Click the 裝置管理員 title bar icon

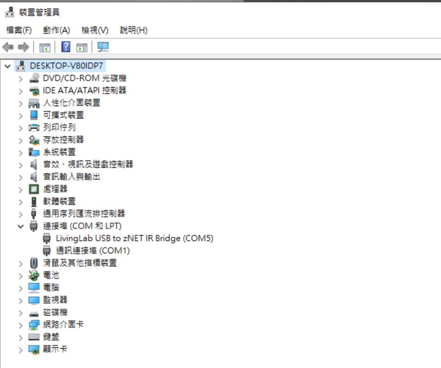click(10, 12)
